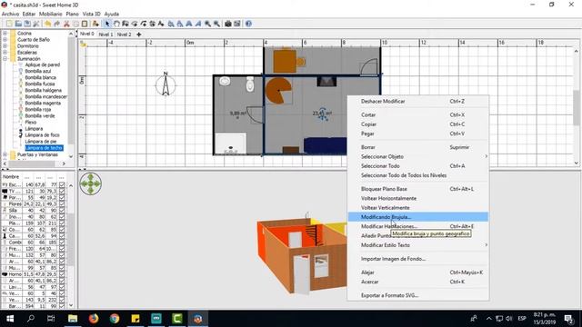Click the add level plus tab icon
582x327 pixels.
click(x=139, y=35)
